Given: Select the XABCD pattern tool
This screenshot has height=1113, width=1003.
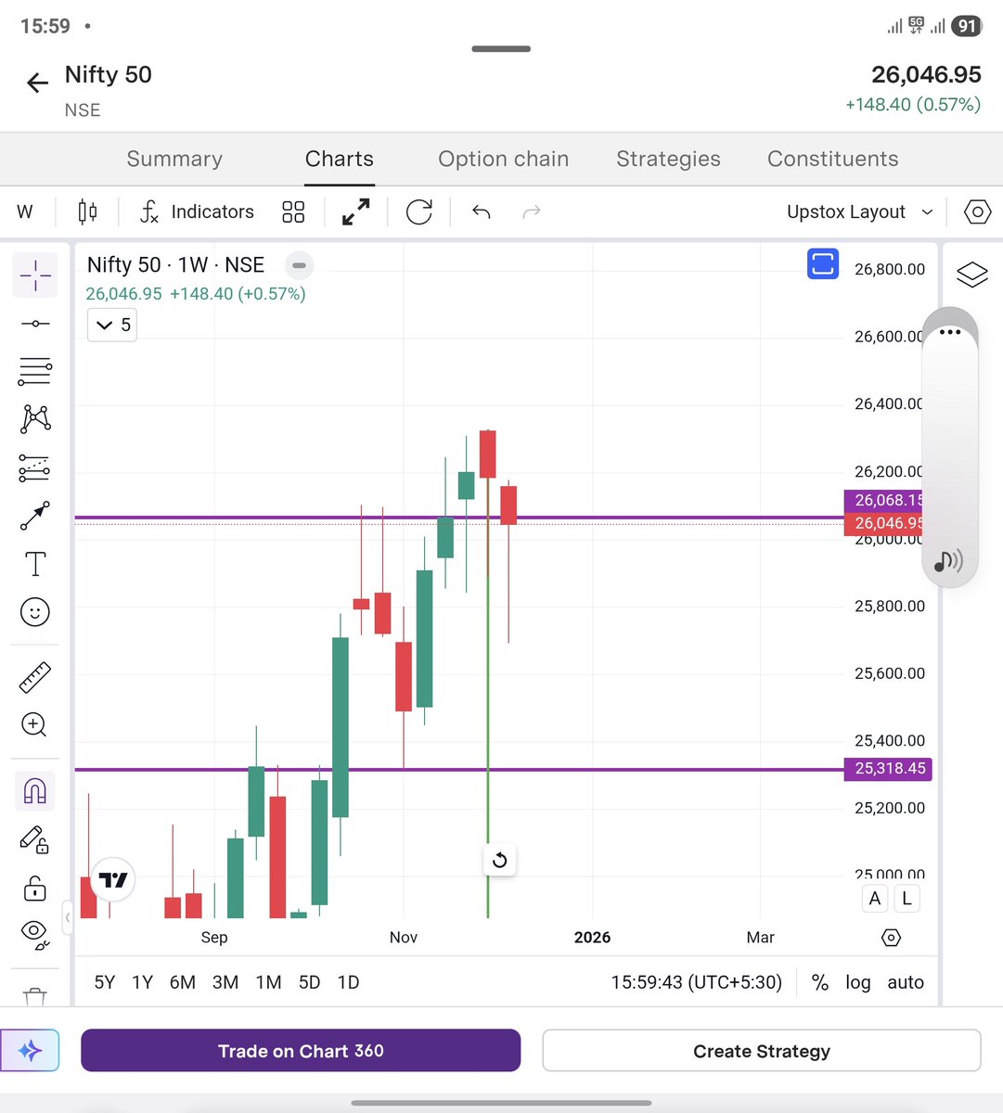Looking at the screenshot, I should [x=35, y=419].
